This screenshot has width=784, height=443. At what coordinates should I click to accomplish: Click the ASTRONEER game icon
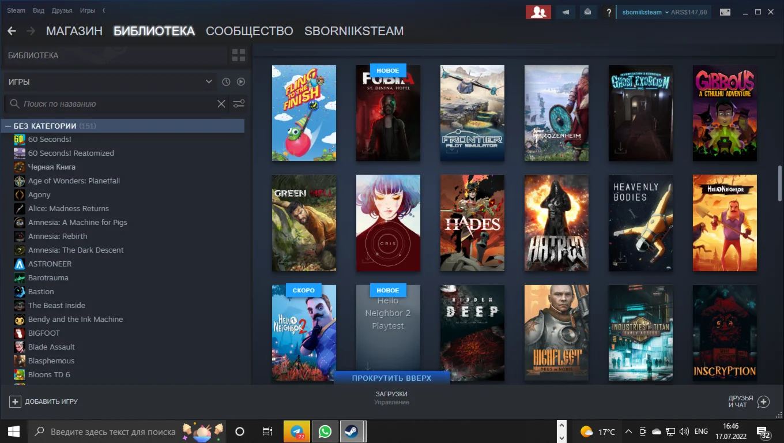click(x=19, y=264)
